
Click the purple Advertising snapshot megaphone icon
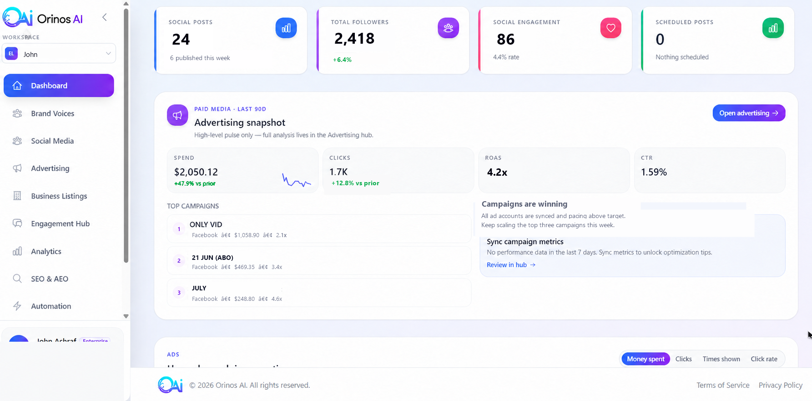(177, 115)
